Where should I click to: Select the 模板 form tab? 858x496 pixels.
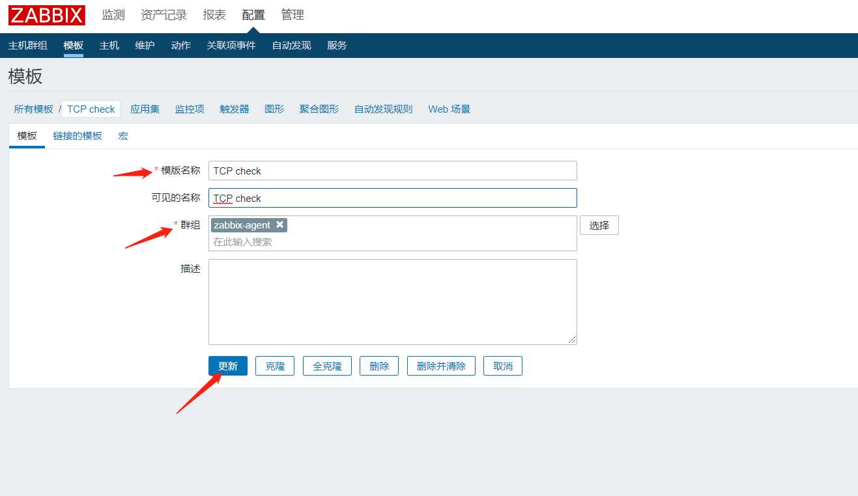pos(27,136)
